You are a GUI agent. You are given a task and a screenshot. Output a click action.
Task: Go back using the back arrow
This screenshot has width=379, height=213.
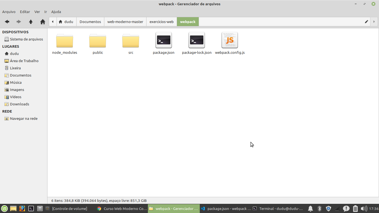7,22
